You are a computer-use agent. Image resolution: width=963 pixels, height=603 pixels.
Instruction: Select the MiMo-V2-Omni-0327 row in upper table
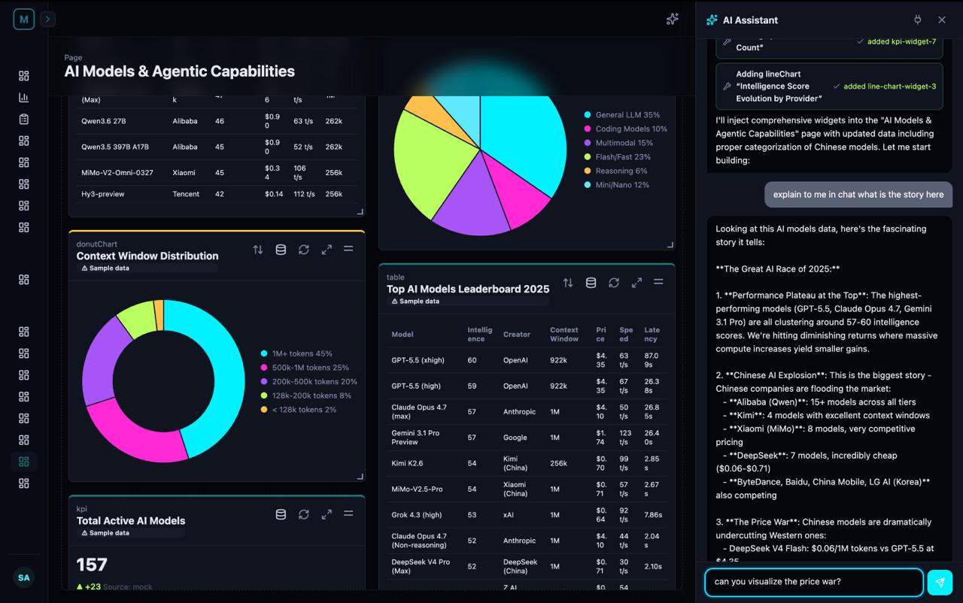pyautogui.click(x=217, y=173)
